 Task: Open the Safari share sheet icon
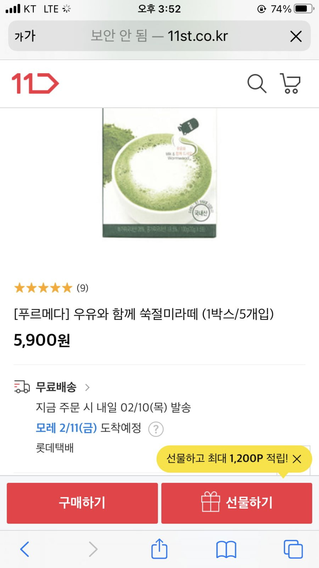click(x=159, y=548)
